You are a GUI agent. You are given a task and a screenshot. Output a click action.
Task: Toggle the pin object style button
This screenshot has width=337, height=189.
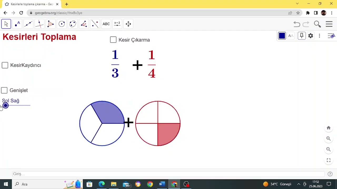[x=302, y=36]
